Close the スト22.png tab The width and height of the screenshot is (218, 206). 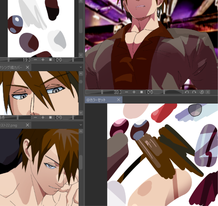pos(27,125)
